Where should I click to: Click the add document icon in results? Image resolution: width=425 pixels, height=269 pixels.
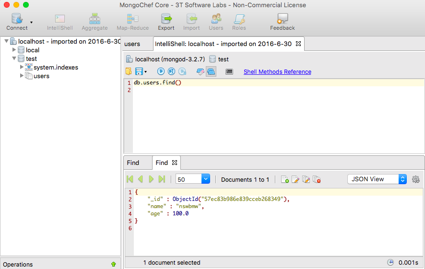[x=284, y=179]
